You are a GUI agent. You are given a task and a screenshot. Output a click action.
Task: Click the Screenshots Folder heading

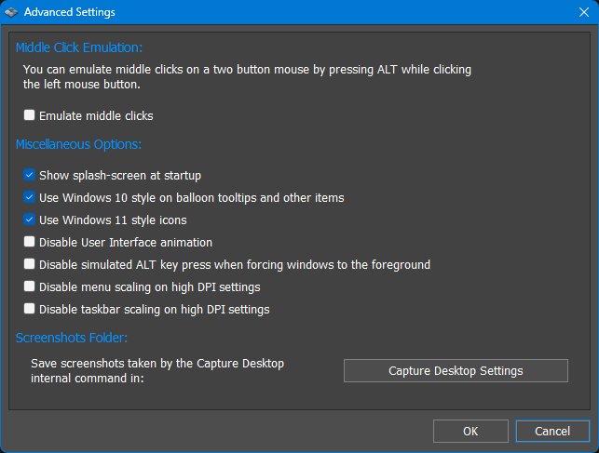click(x=72, y=338)
